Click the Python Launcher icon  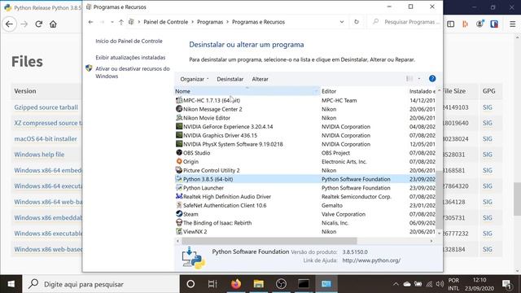(179, 187)
